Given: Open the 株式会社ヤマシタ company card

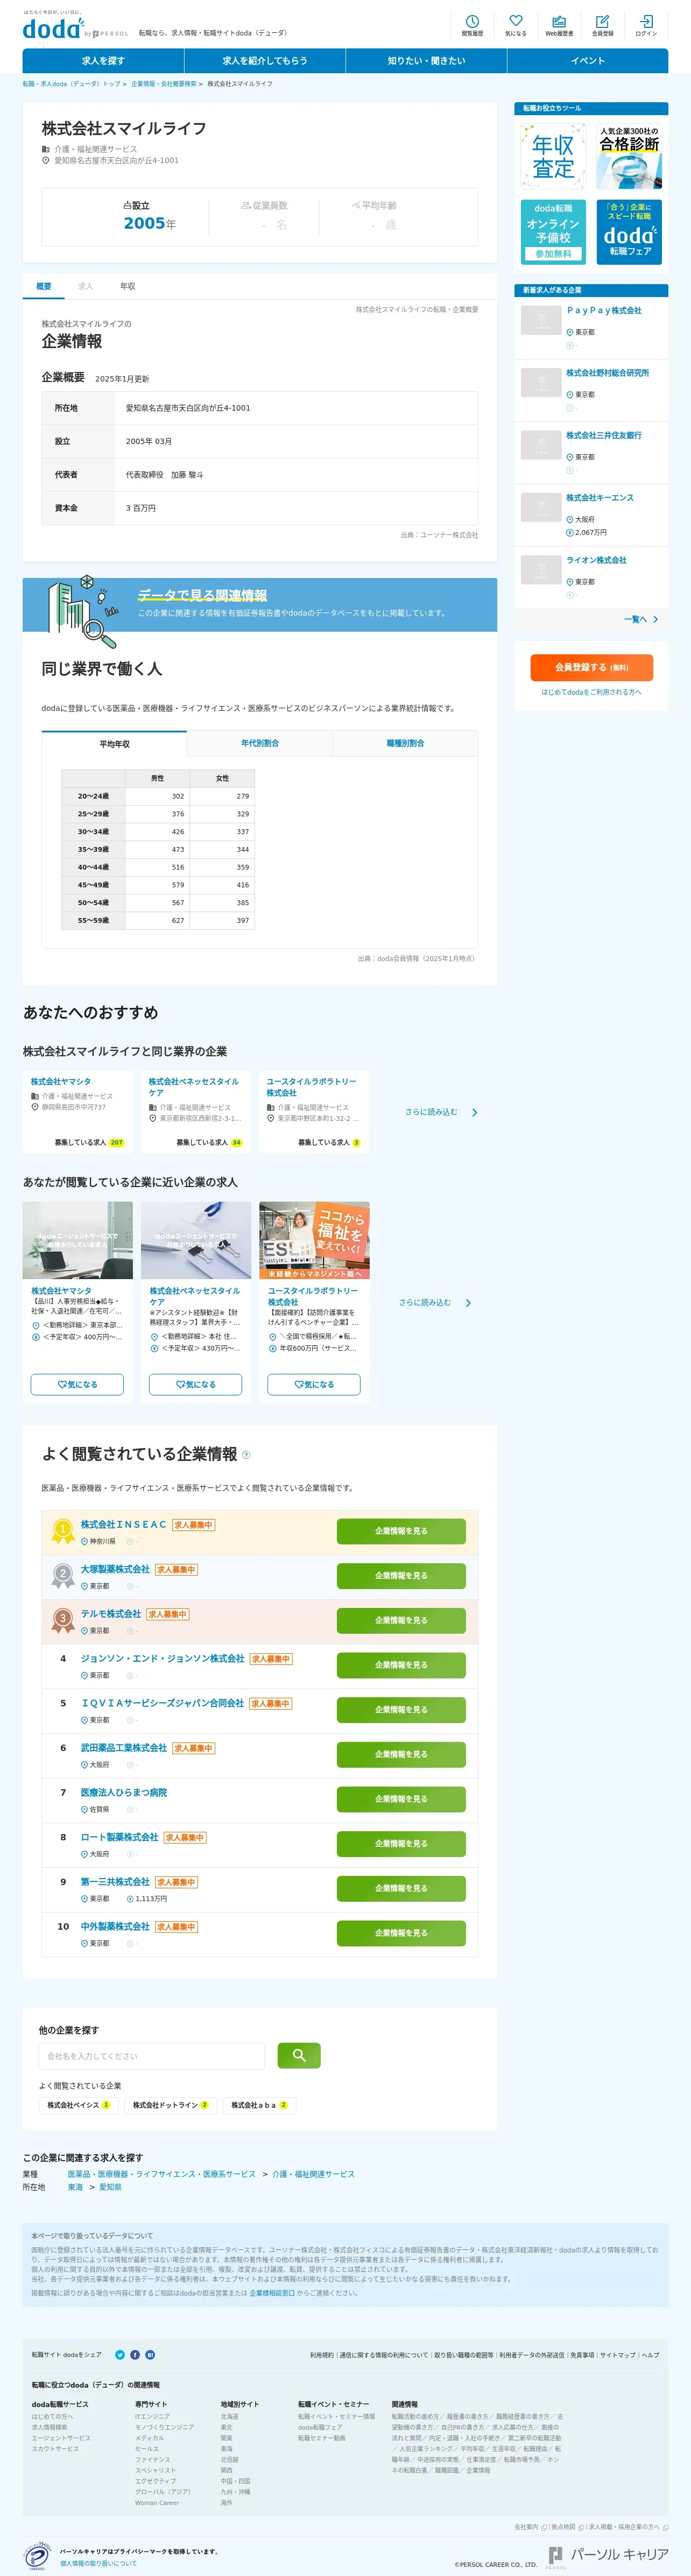Looking at the screenshot, I should pos(78,1112).
